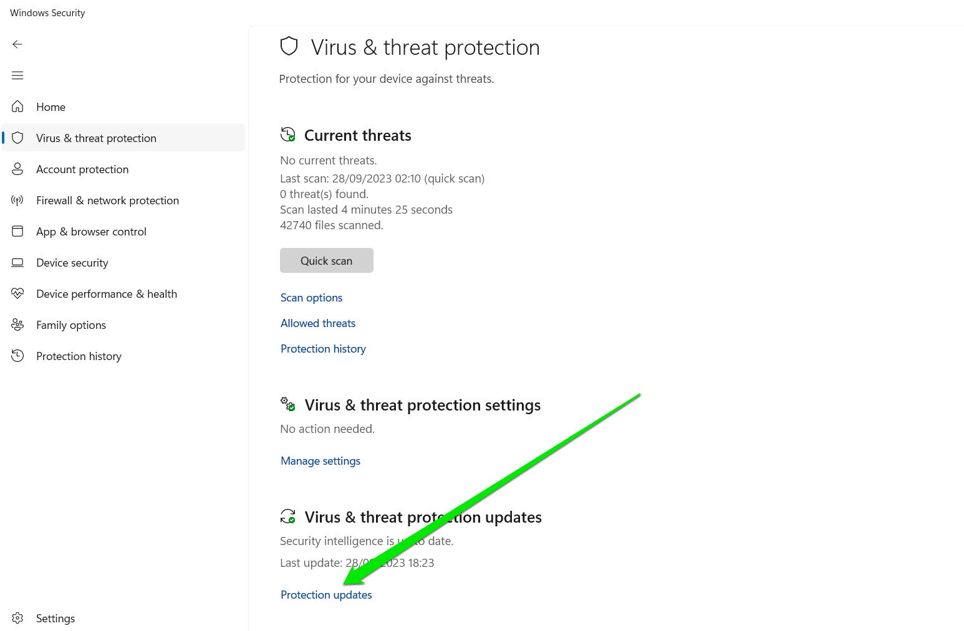The width and height of the screenshot is (964, 631).
Task: Open the Protection updates link
Action: (x=326, y=595)
